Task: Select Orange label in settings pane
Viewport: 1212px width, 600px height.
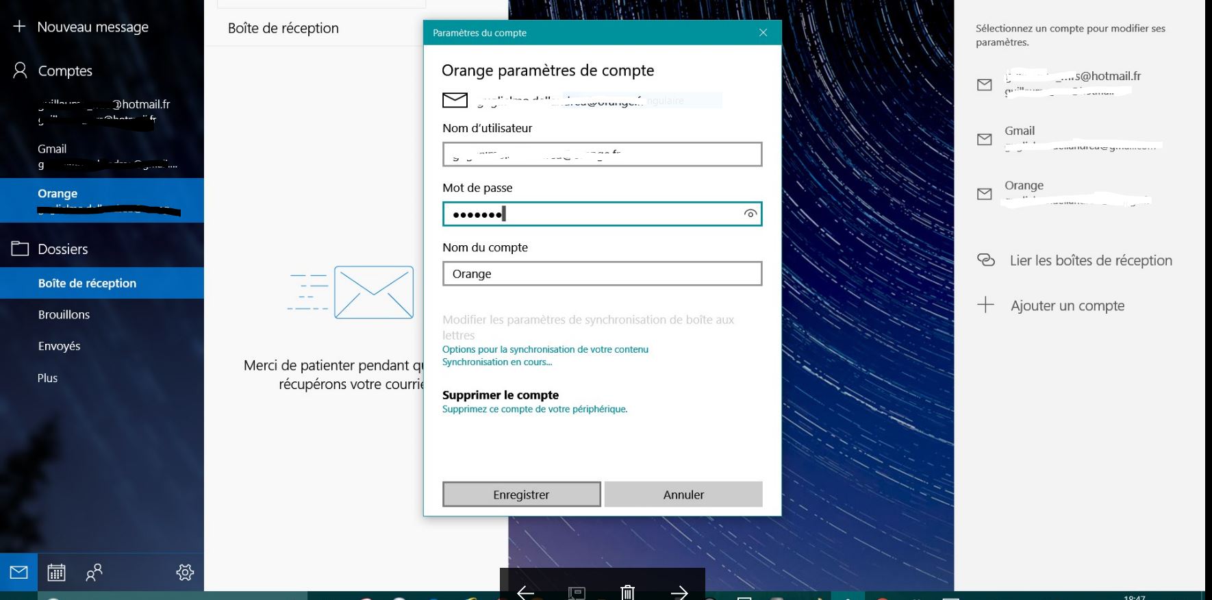Action: click(x=1024, y=186)
